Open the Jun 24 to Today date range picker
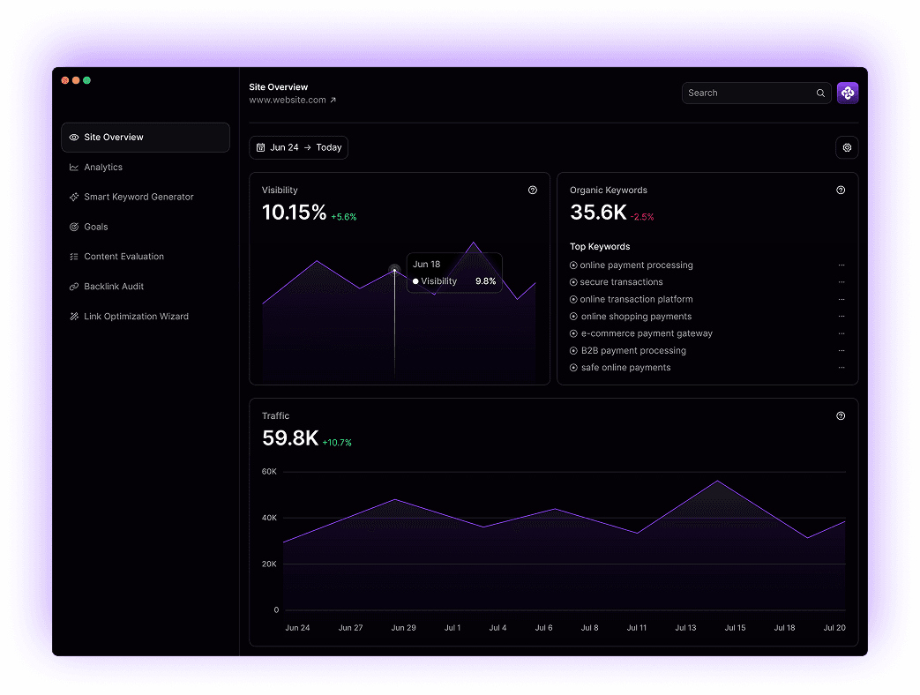 [298, 148]
